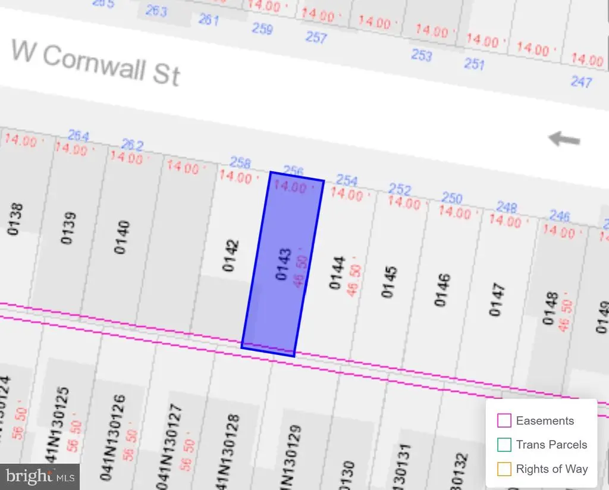Click house number 259 across the street
The width and height of the screenshot is (609, 490).
(x=262, y=28)
